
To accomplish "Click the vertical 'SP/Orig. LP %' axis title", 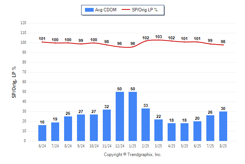I will (x=14, y=82).
